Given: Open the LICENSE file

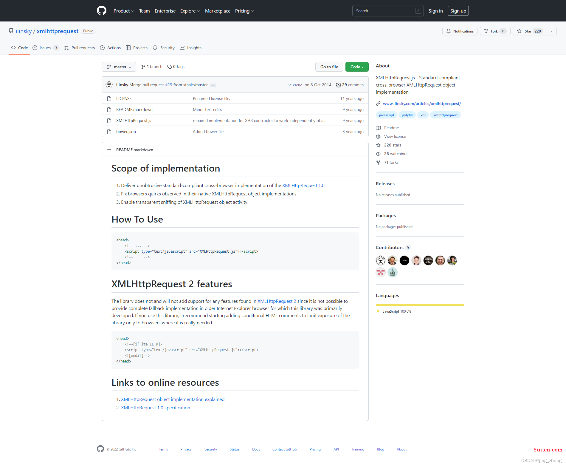Looking at the screenshot, I should coord(124,98).
